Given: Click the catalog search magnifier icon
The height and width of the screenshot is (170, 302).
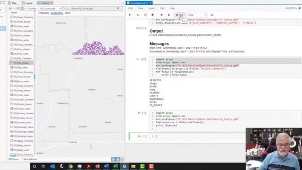Looking at the screenshot, I should pos(118,8).
